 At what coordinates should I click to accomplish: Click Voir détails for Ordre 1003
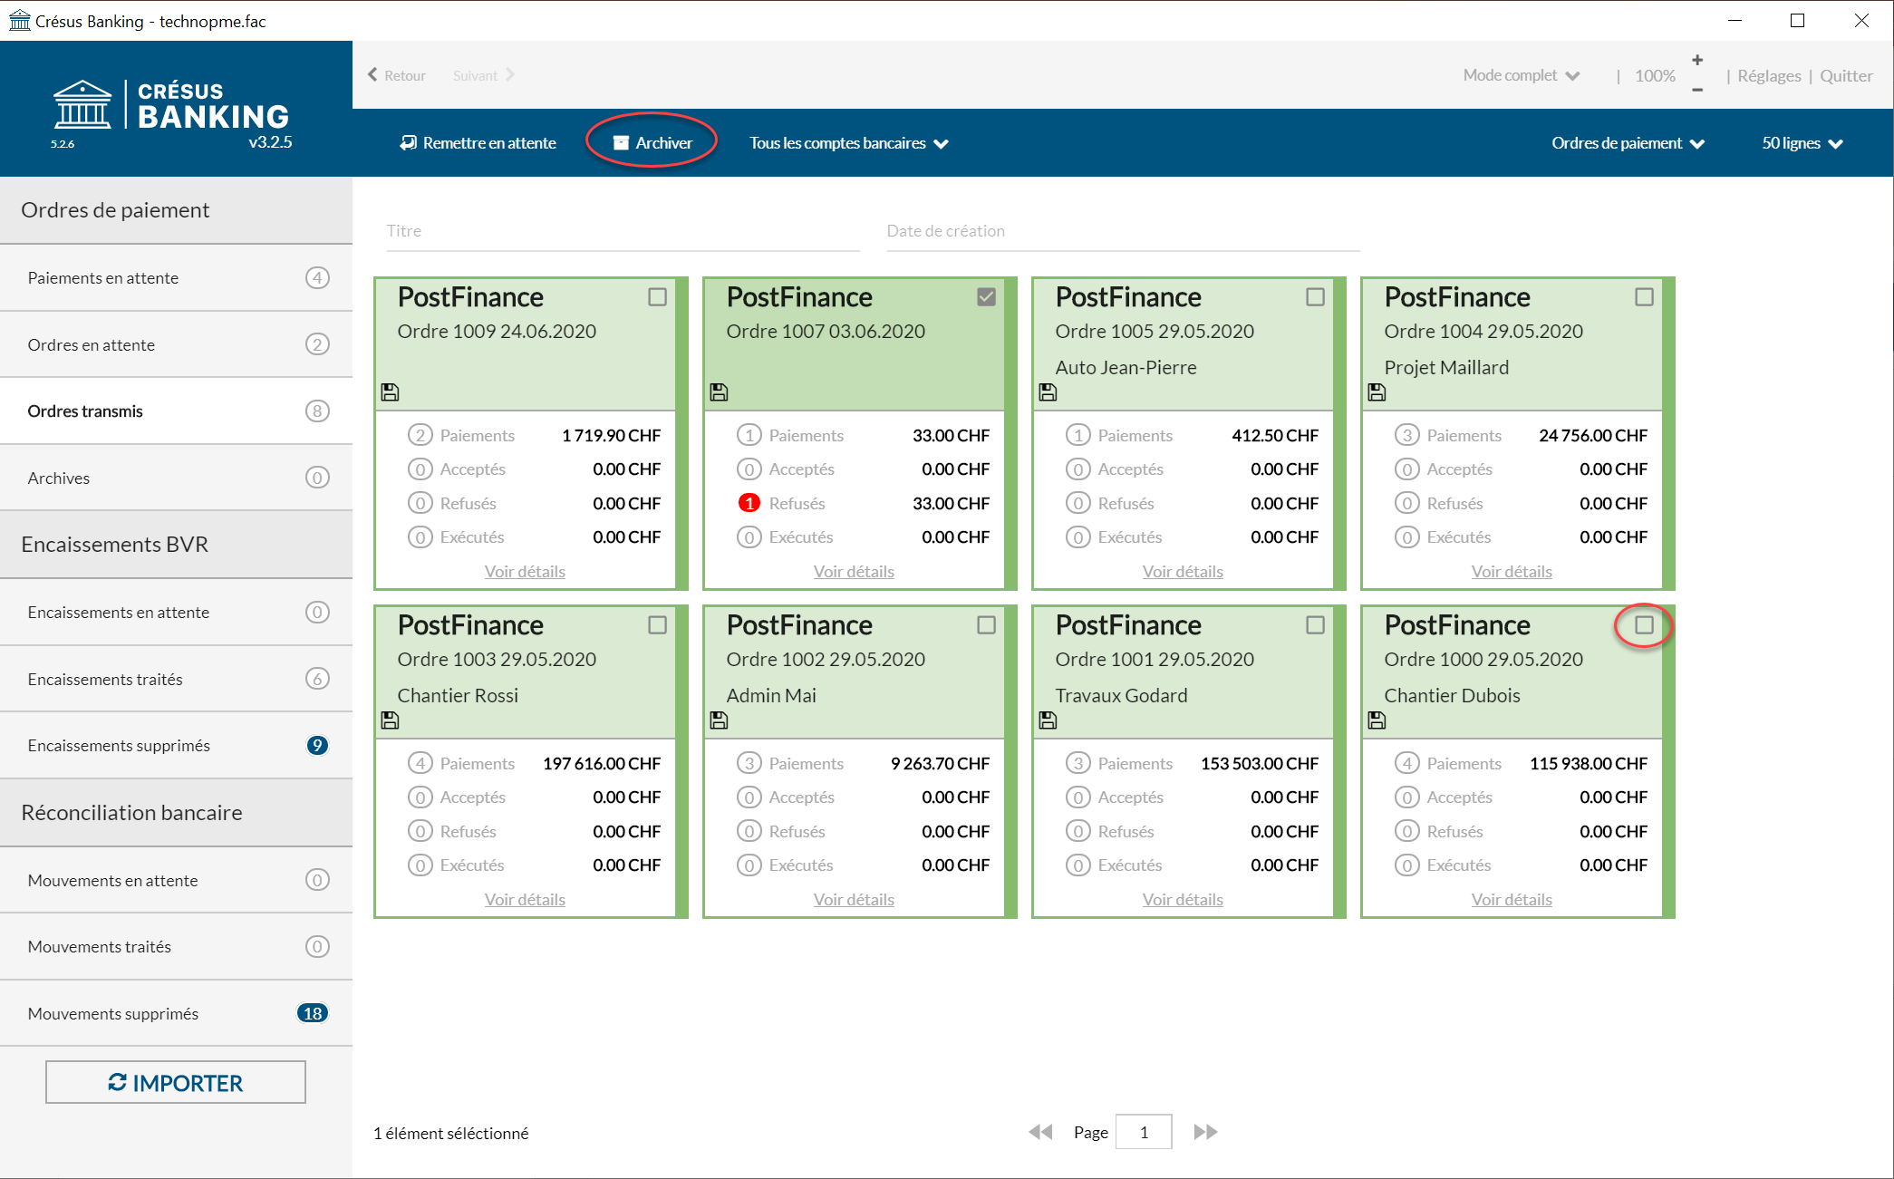click(525, 900)
